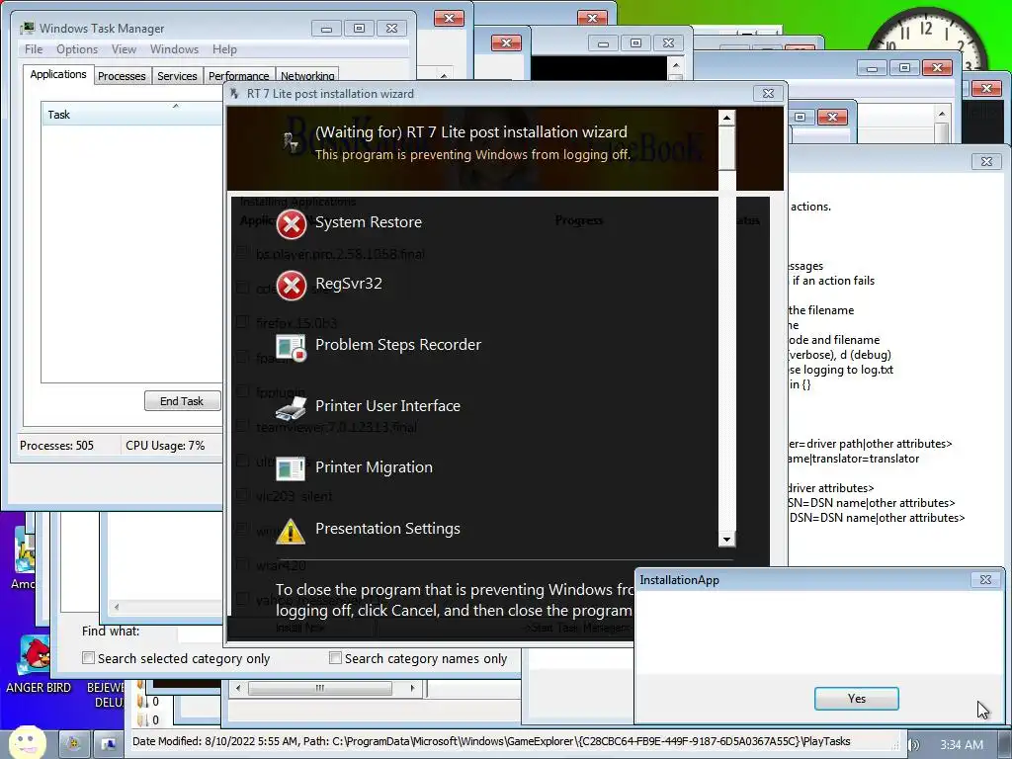The image size is (1012, 759).
Task: Click the End Task button
Action: (182, 401)
